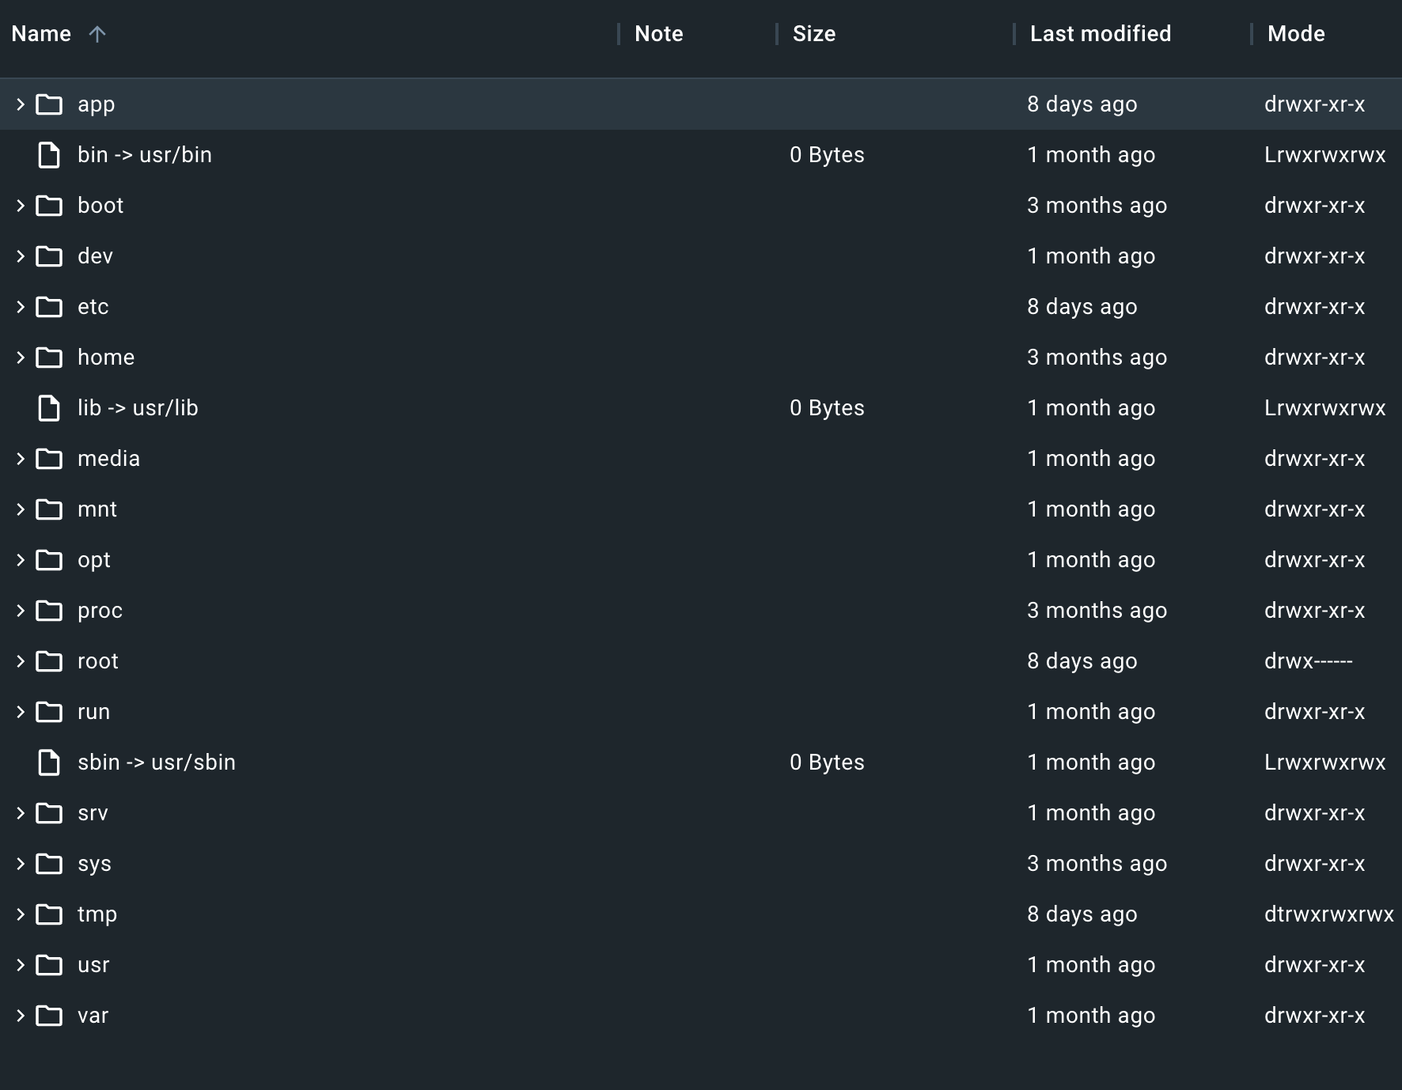This screenshot has width=1402, height=1090.
Task: Click the root folder icon
Action: tap(49, 661)
